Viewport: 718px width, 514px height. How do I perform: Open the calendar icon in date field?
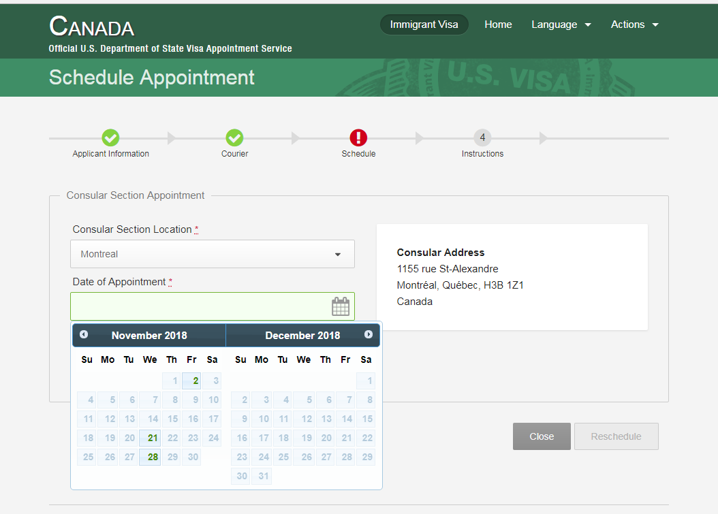[340, 306]
